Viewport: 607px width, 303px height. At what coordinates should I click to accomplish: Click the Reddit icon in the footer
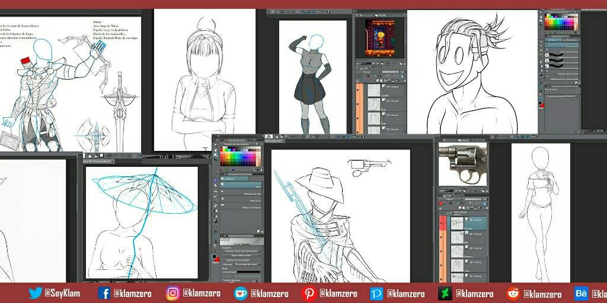513,294
